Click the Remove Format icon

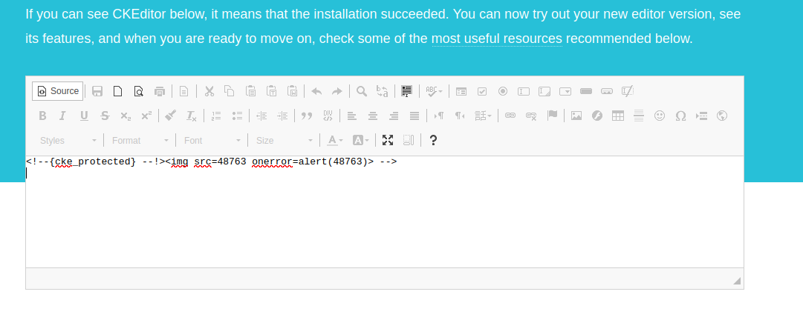tap(191, 116)
